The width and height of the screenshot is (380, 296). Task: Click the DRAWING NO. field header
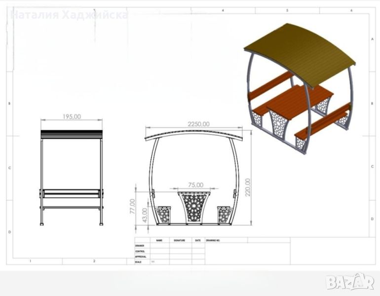213,240
